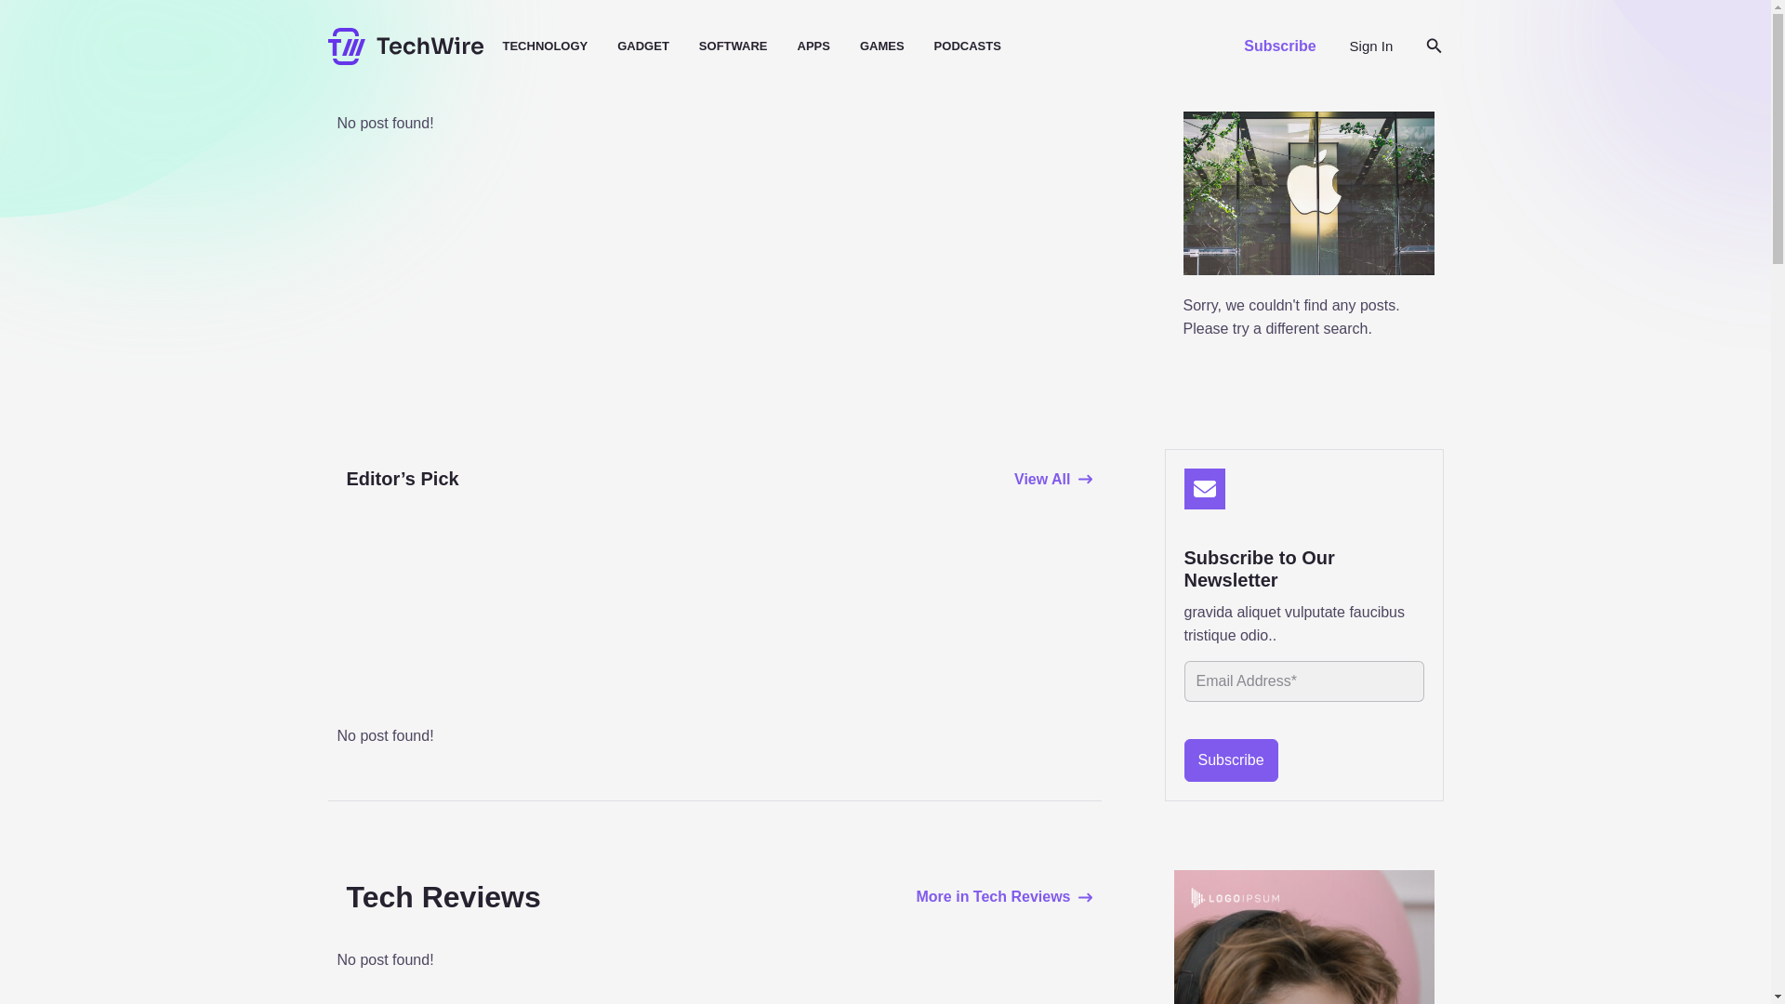This screenshot has height=1004, width=1785.
Task: Click the Sign In link
Action: point(1370,46)
